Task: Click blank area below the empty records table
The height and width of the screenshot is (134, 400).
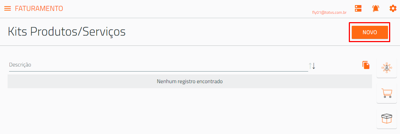Action: pos(190,111)
